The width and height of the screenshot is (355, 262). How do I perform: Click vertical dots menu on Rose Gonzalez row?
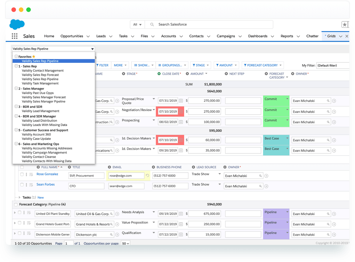tap(27, 175)
